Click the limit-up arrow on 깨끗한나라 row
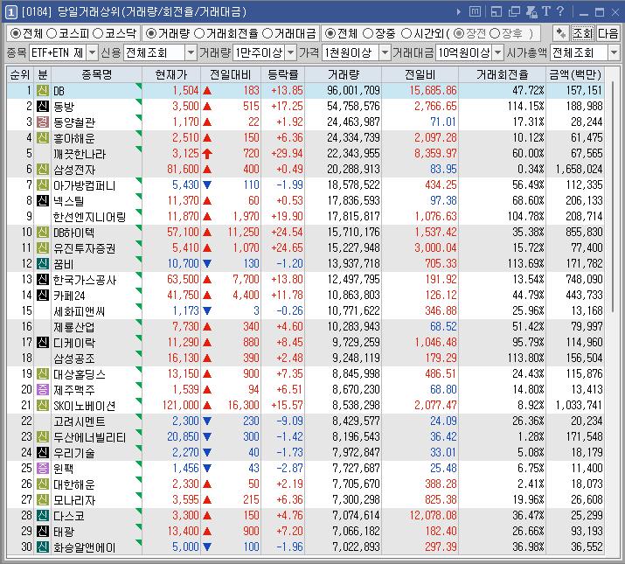The width and height of the screenshot is (625, 564). coord(207,154)
